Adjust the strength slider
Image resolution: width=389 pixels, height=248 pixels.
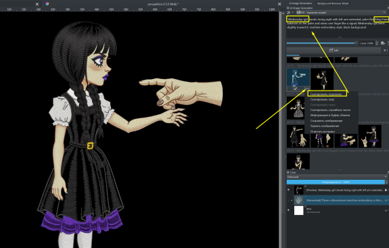(321, 43)
